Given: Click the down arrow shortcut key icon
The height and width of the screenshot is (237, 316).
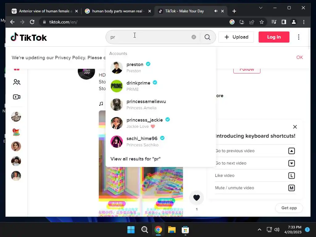Looking at the screenshot, I should [x=292, y=163].
